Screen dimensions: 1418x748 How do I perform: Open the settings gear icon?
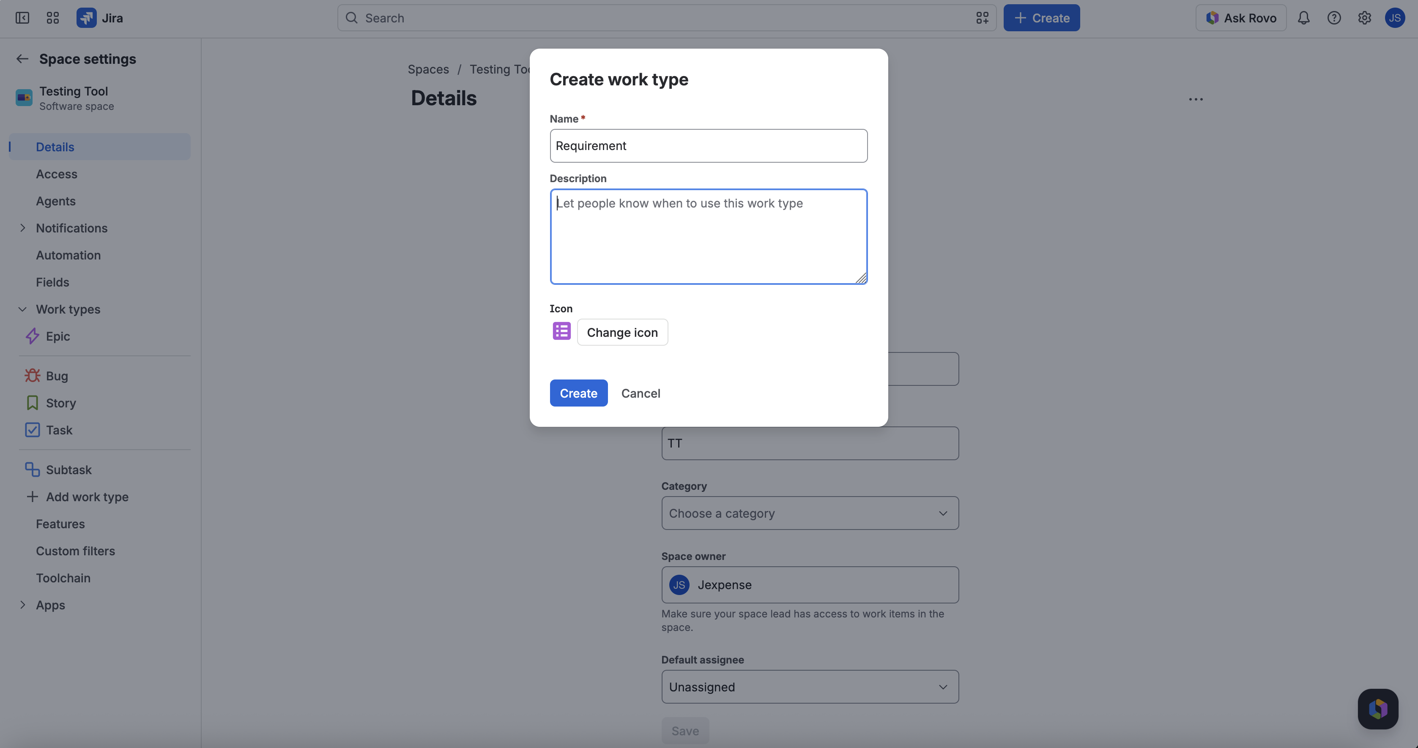(1364, 18)
